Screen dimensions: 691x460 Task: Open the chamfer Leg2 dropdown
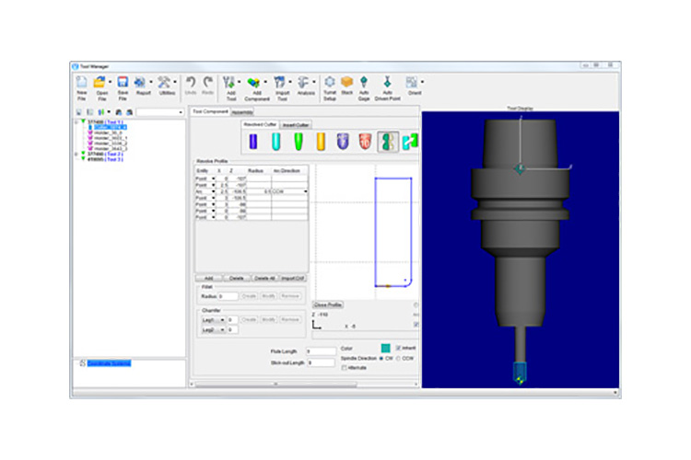(223, 329)
